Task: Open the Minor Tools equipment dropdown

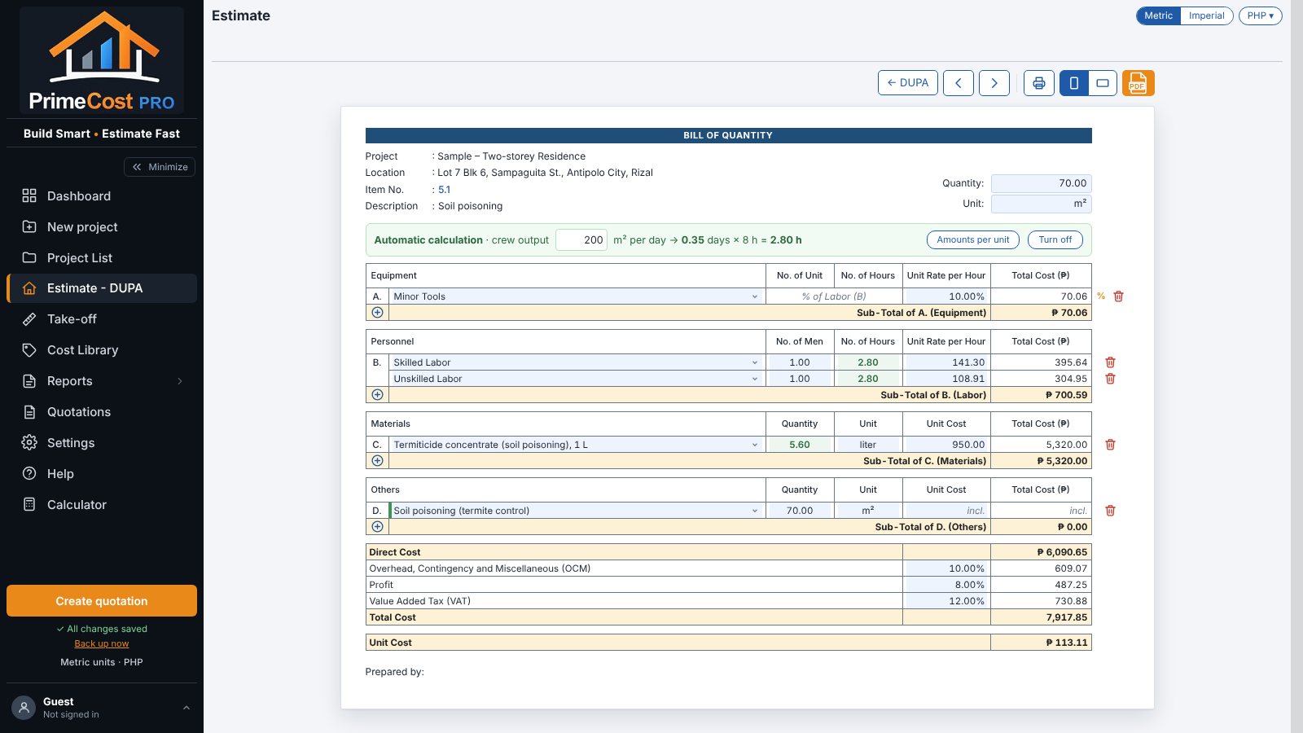Action: click(x=576, y=296)
